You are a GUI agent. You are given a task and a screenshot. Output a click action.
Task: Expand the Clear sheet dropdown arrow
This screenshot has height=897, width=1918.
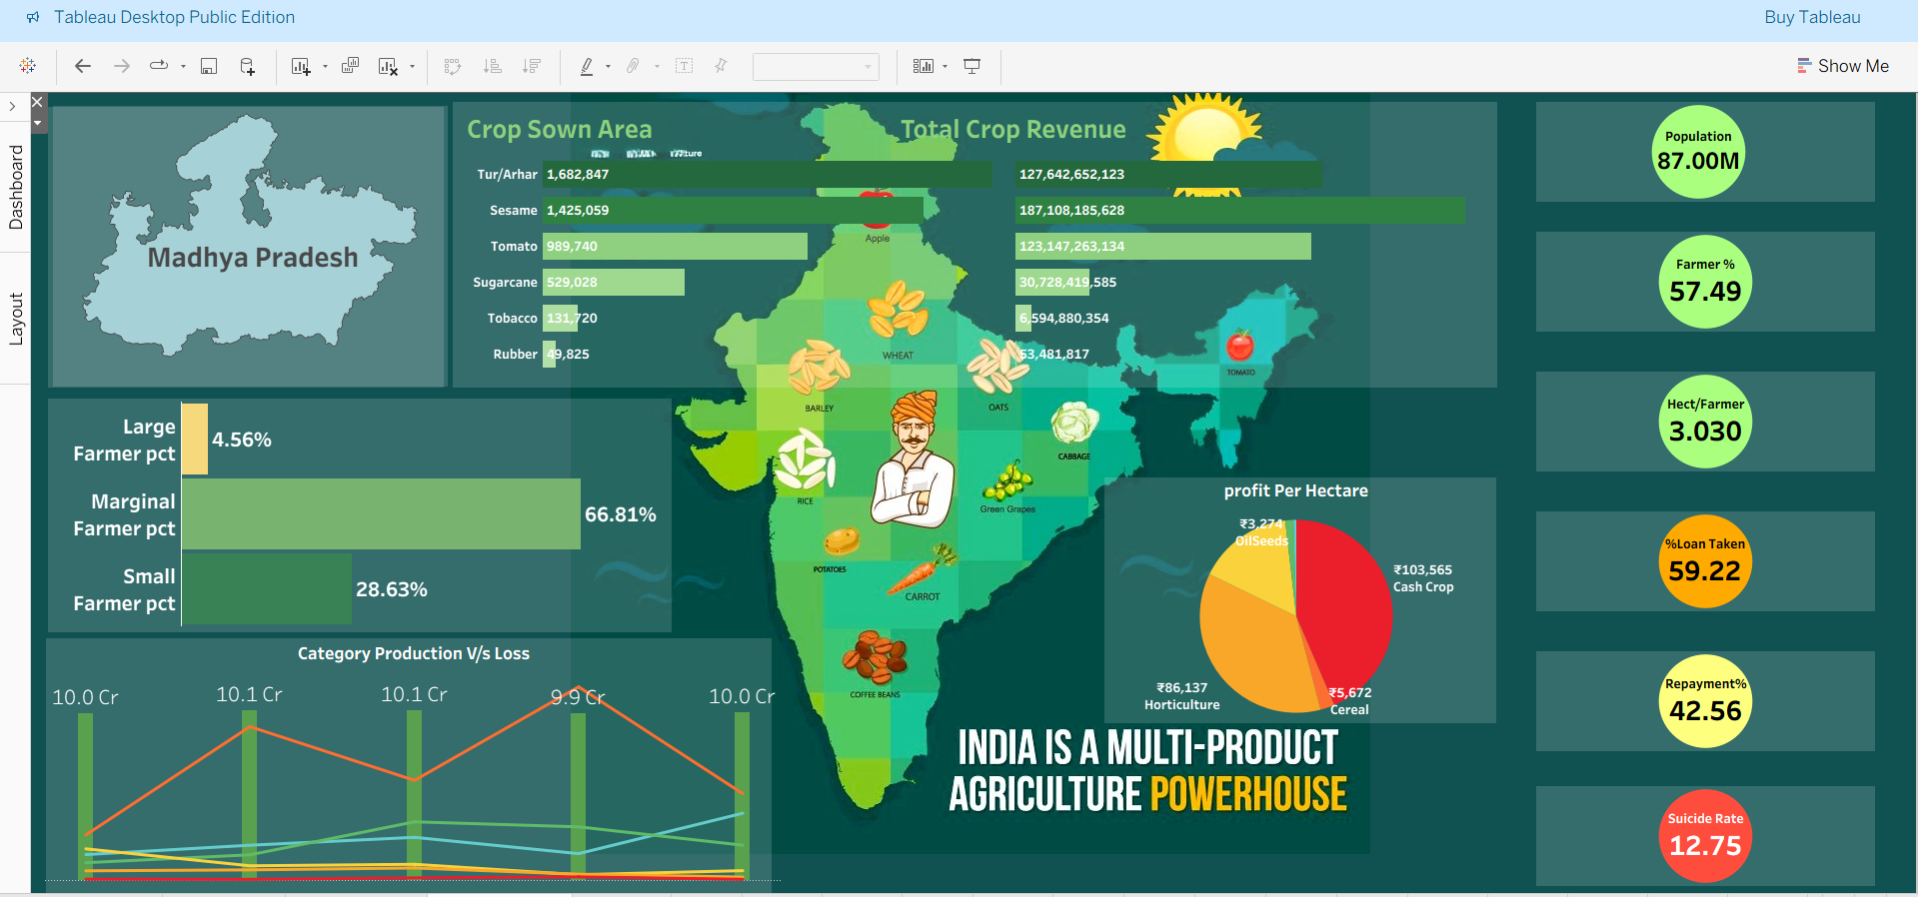(x=412, y=67)
